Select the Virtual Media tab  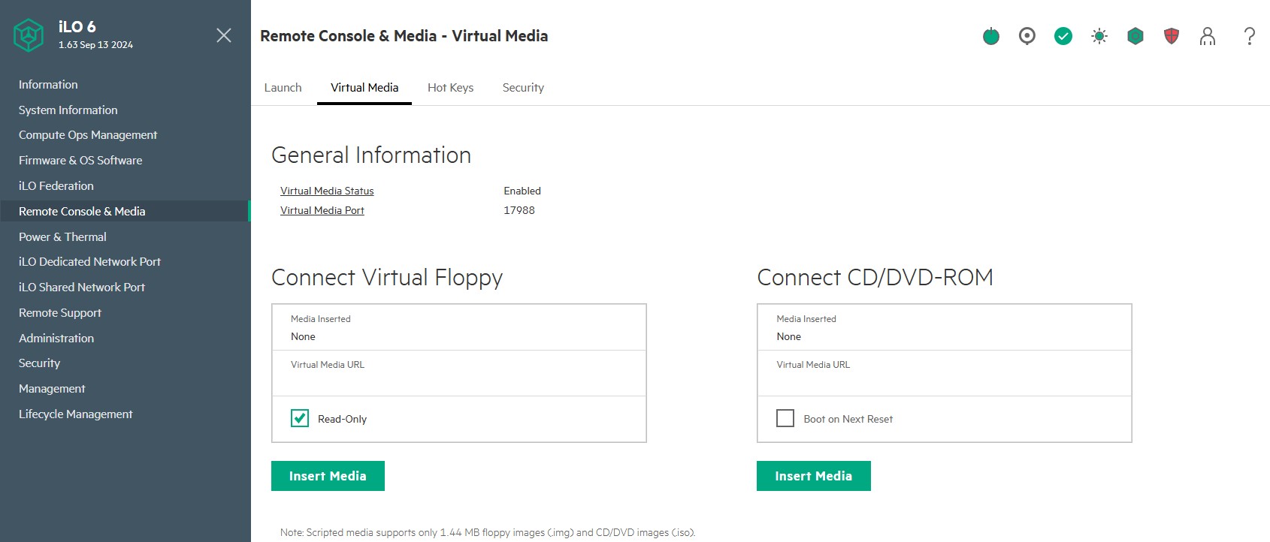click(x=364, y=88)
